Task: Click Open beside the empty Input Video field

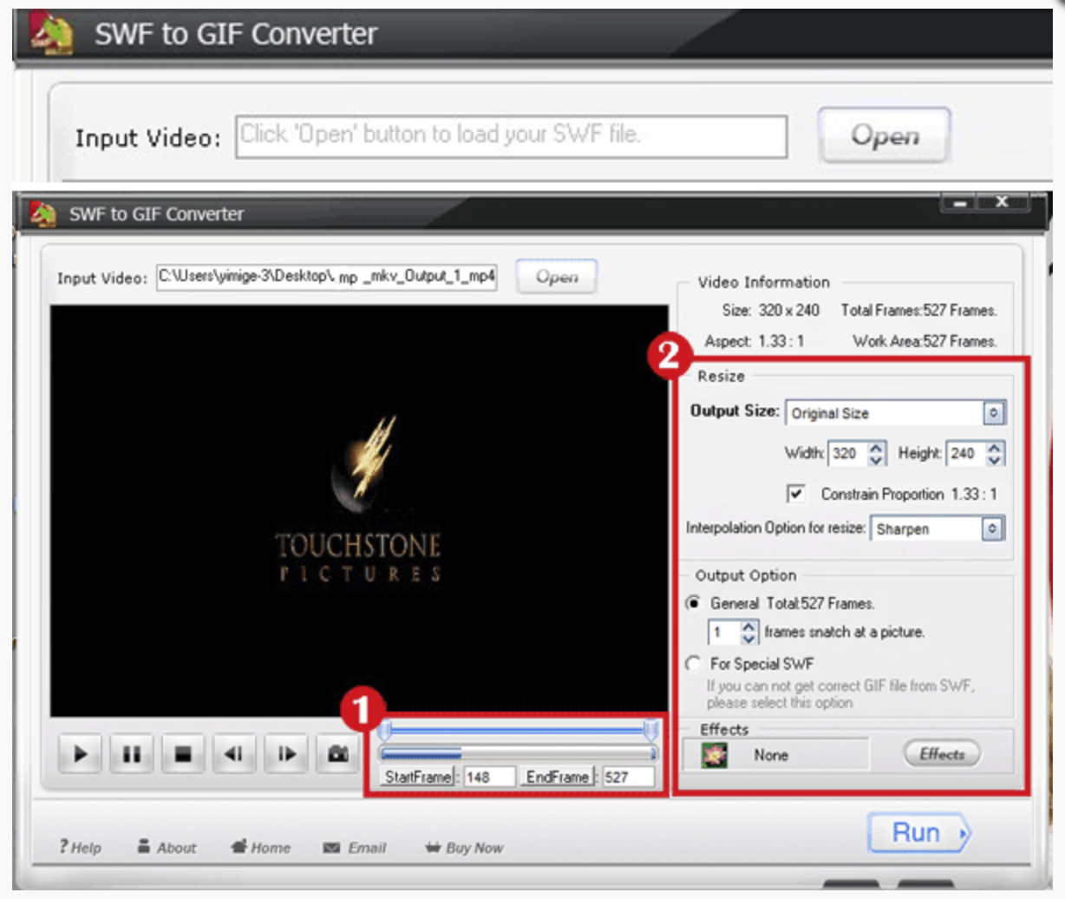Action: click(885, 135)
